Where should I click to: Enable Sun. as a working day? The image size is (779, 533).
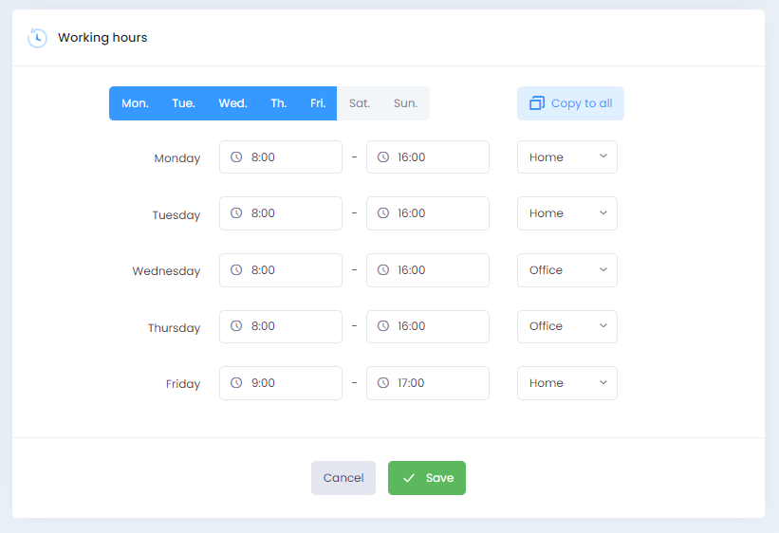point(405,103)
